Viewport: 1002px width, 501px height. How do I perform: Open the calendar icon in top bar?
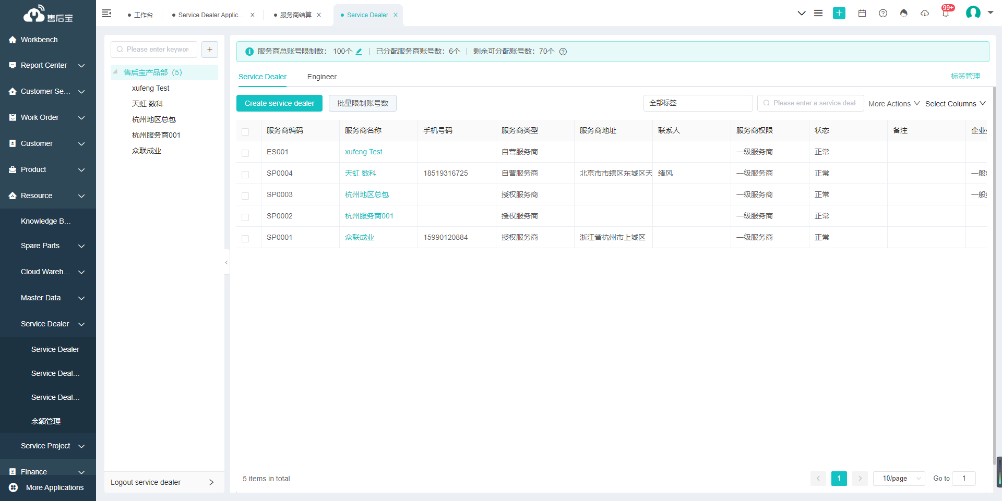pos(862,14)
